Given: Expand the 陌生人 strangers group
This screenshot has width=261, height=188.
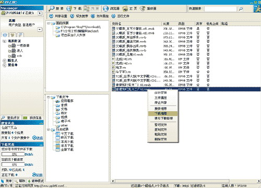Looking at the screenshot, I should point(5,61).
